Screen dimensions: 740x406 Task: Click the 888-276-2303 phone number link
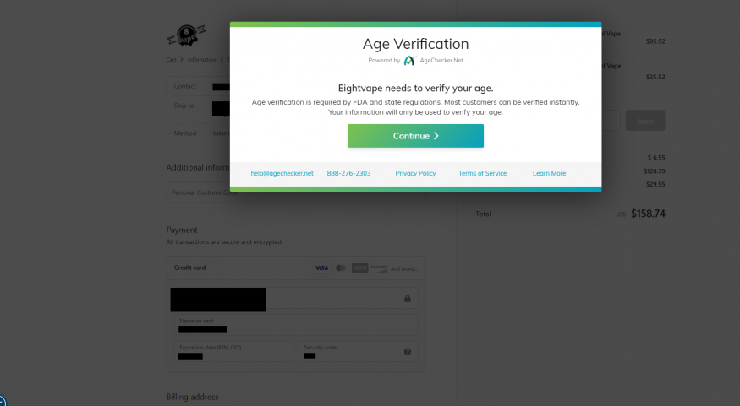coord(348,173)
